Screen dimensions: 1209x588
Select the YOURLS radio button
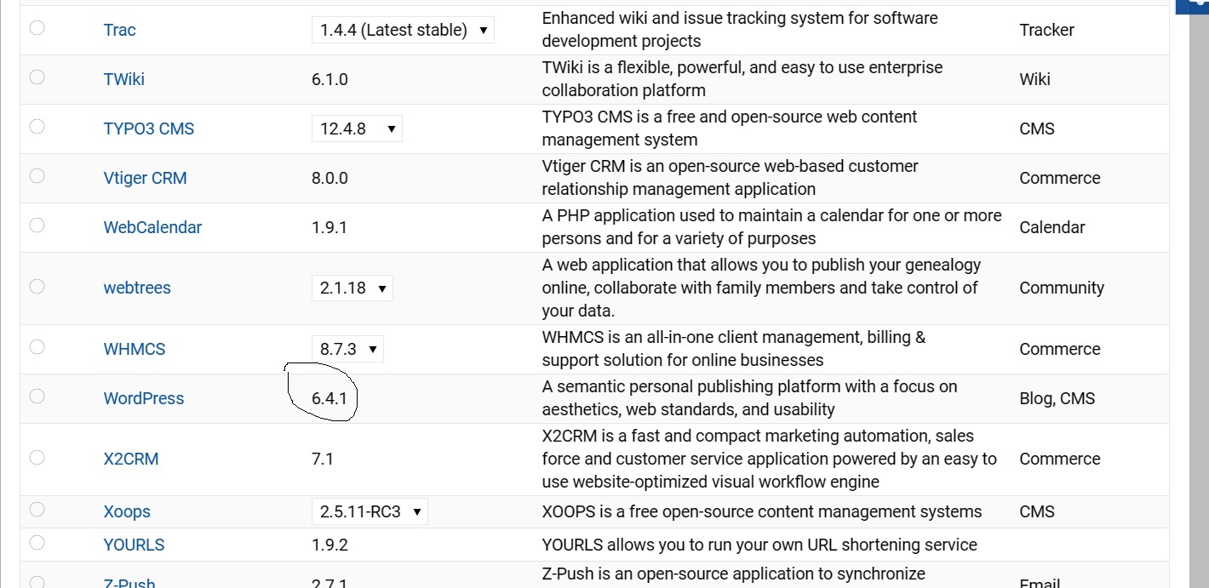37,542
